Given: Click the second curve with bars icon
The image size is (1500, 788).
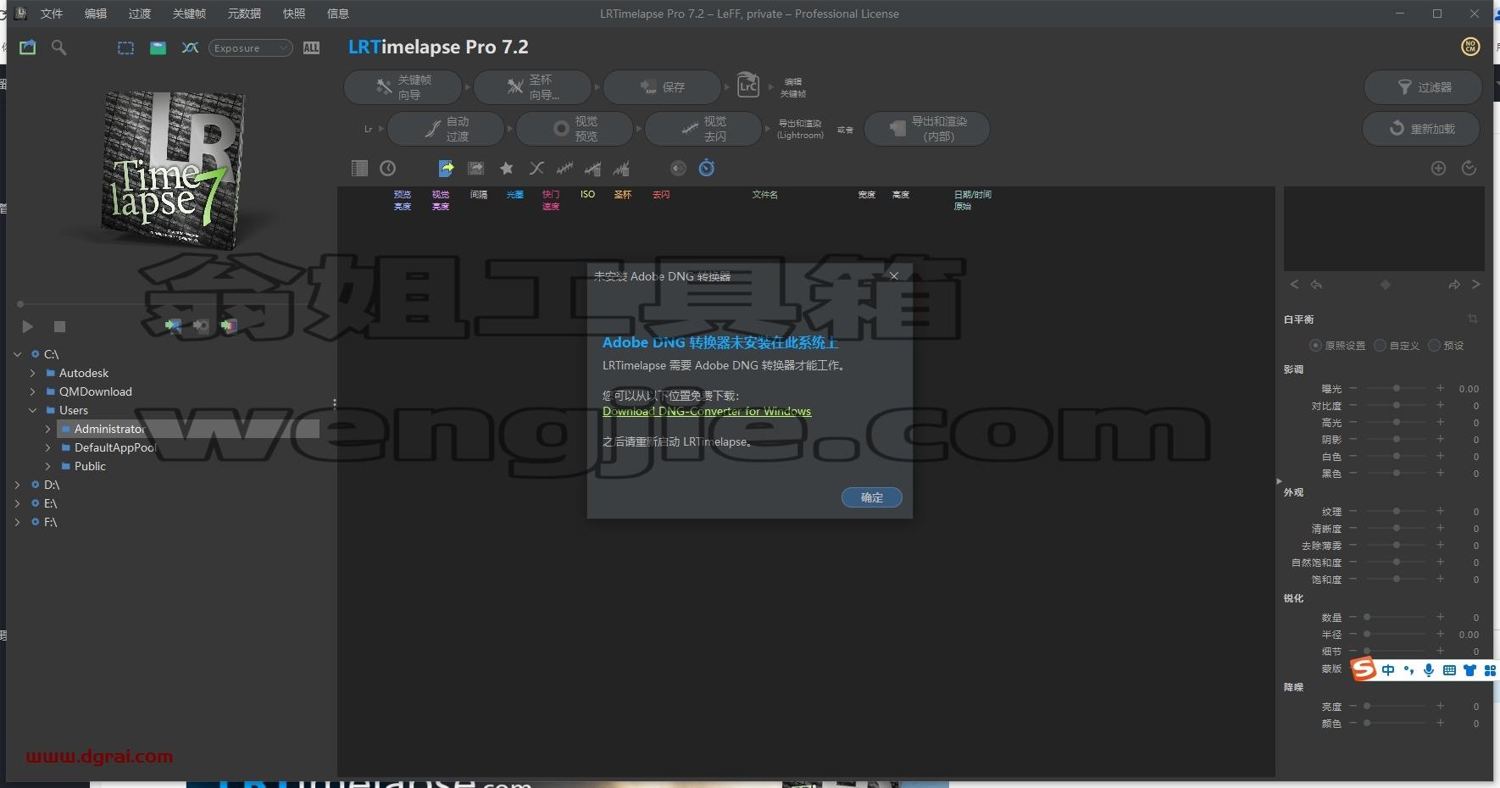Looking at the screenshot, I should click(x=593, y=169).
